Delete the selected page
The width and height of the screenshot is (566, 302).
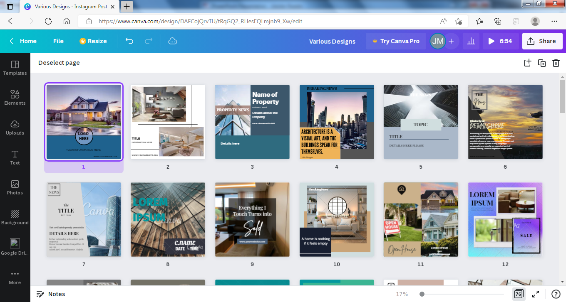point(556,63)
